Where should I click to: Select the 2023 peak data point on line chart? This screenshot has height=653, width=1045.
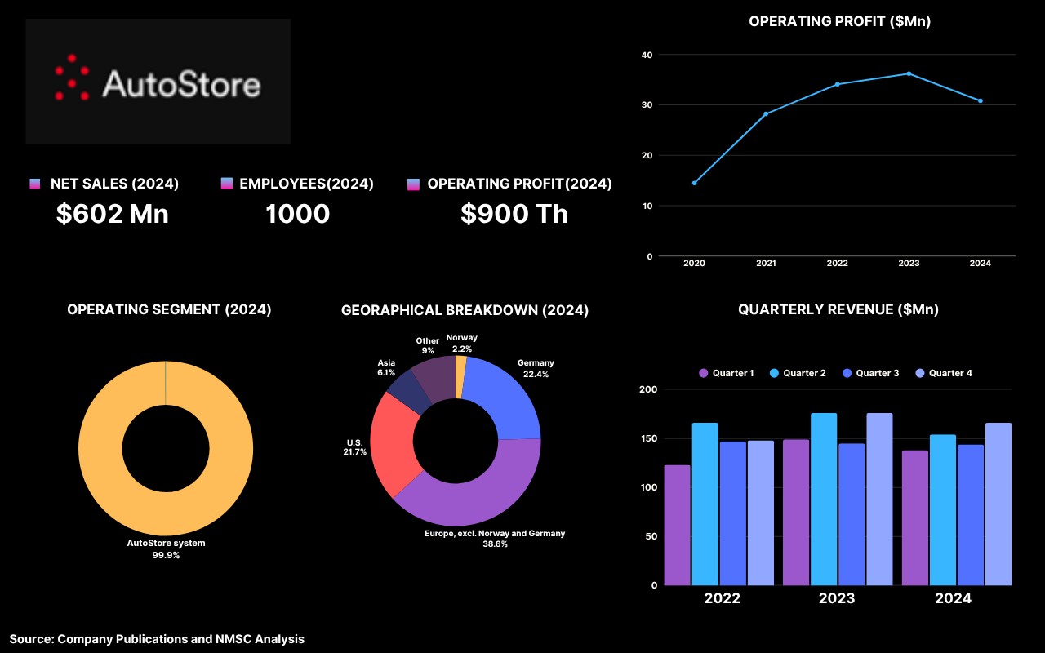[909, 73]
